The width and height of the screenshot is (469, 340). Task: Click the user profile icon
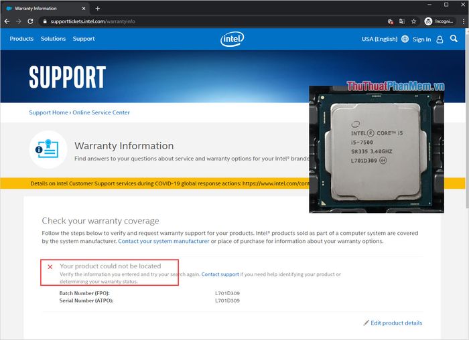(x=440, y=39)
